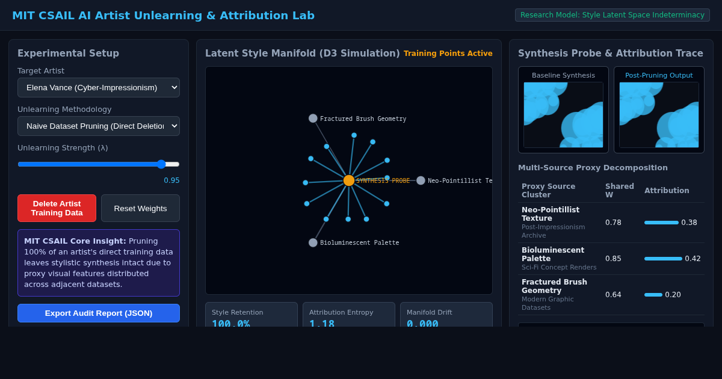Click Delete Artist Training Data button
Image resolution: width=722 pixels, height=379 pixels.
[57, 208]
